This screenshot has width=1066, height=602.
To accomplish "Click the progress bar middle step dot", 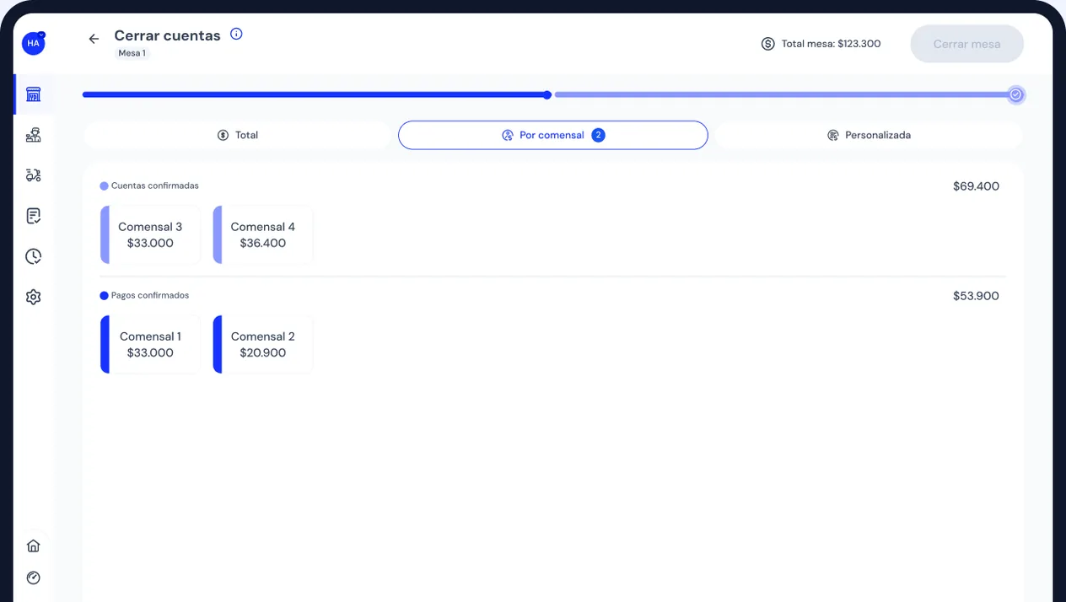I will (x=547, y=95).
